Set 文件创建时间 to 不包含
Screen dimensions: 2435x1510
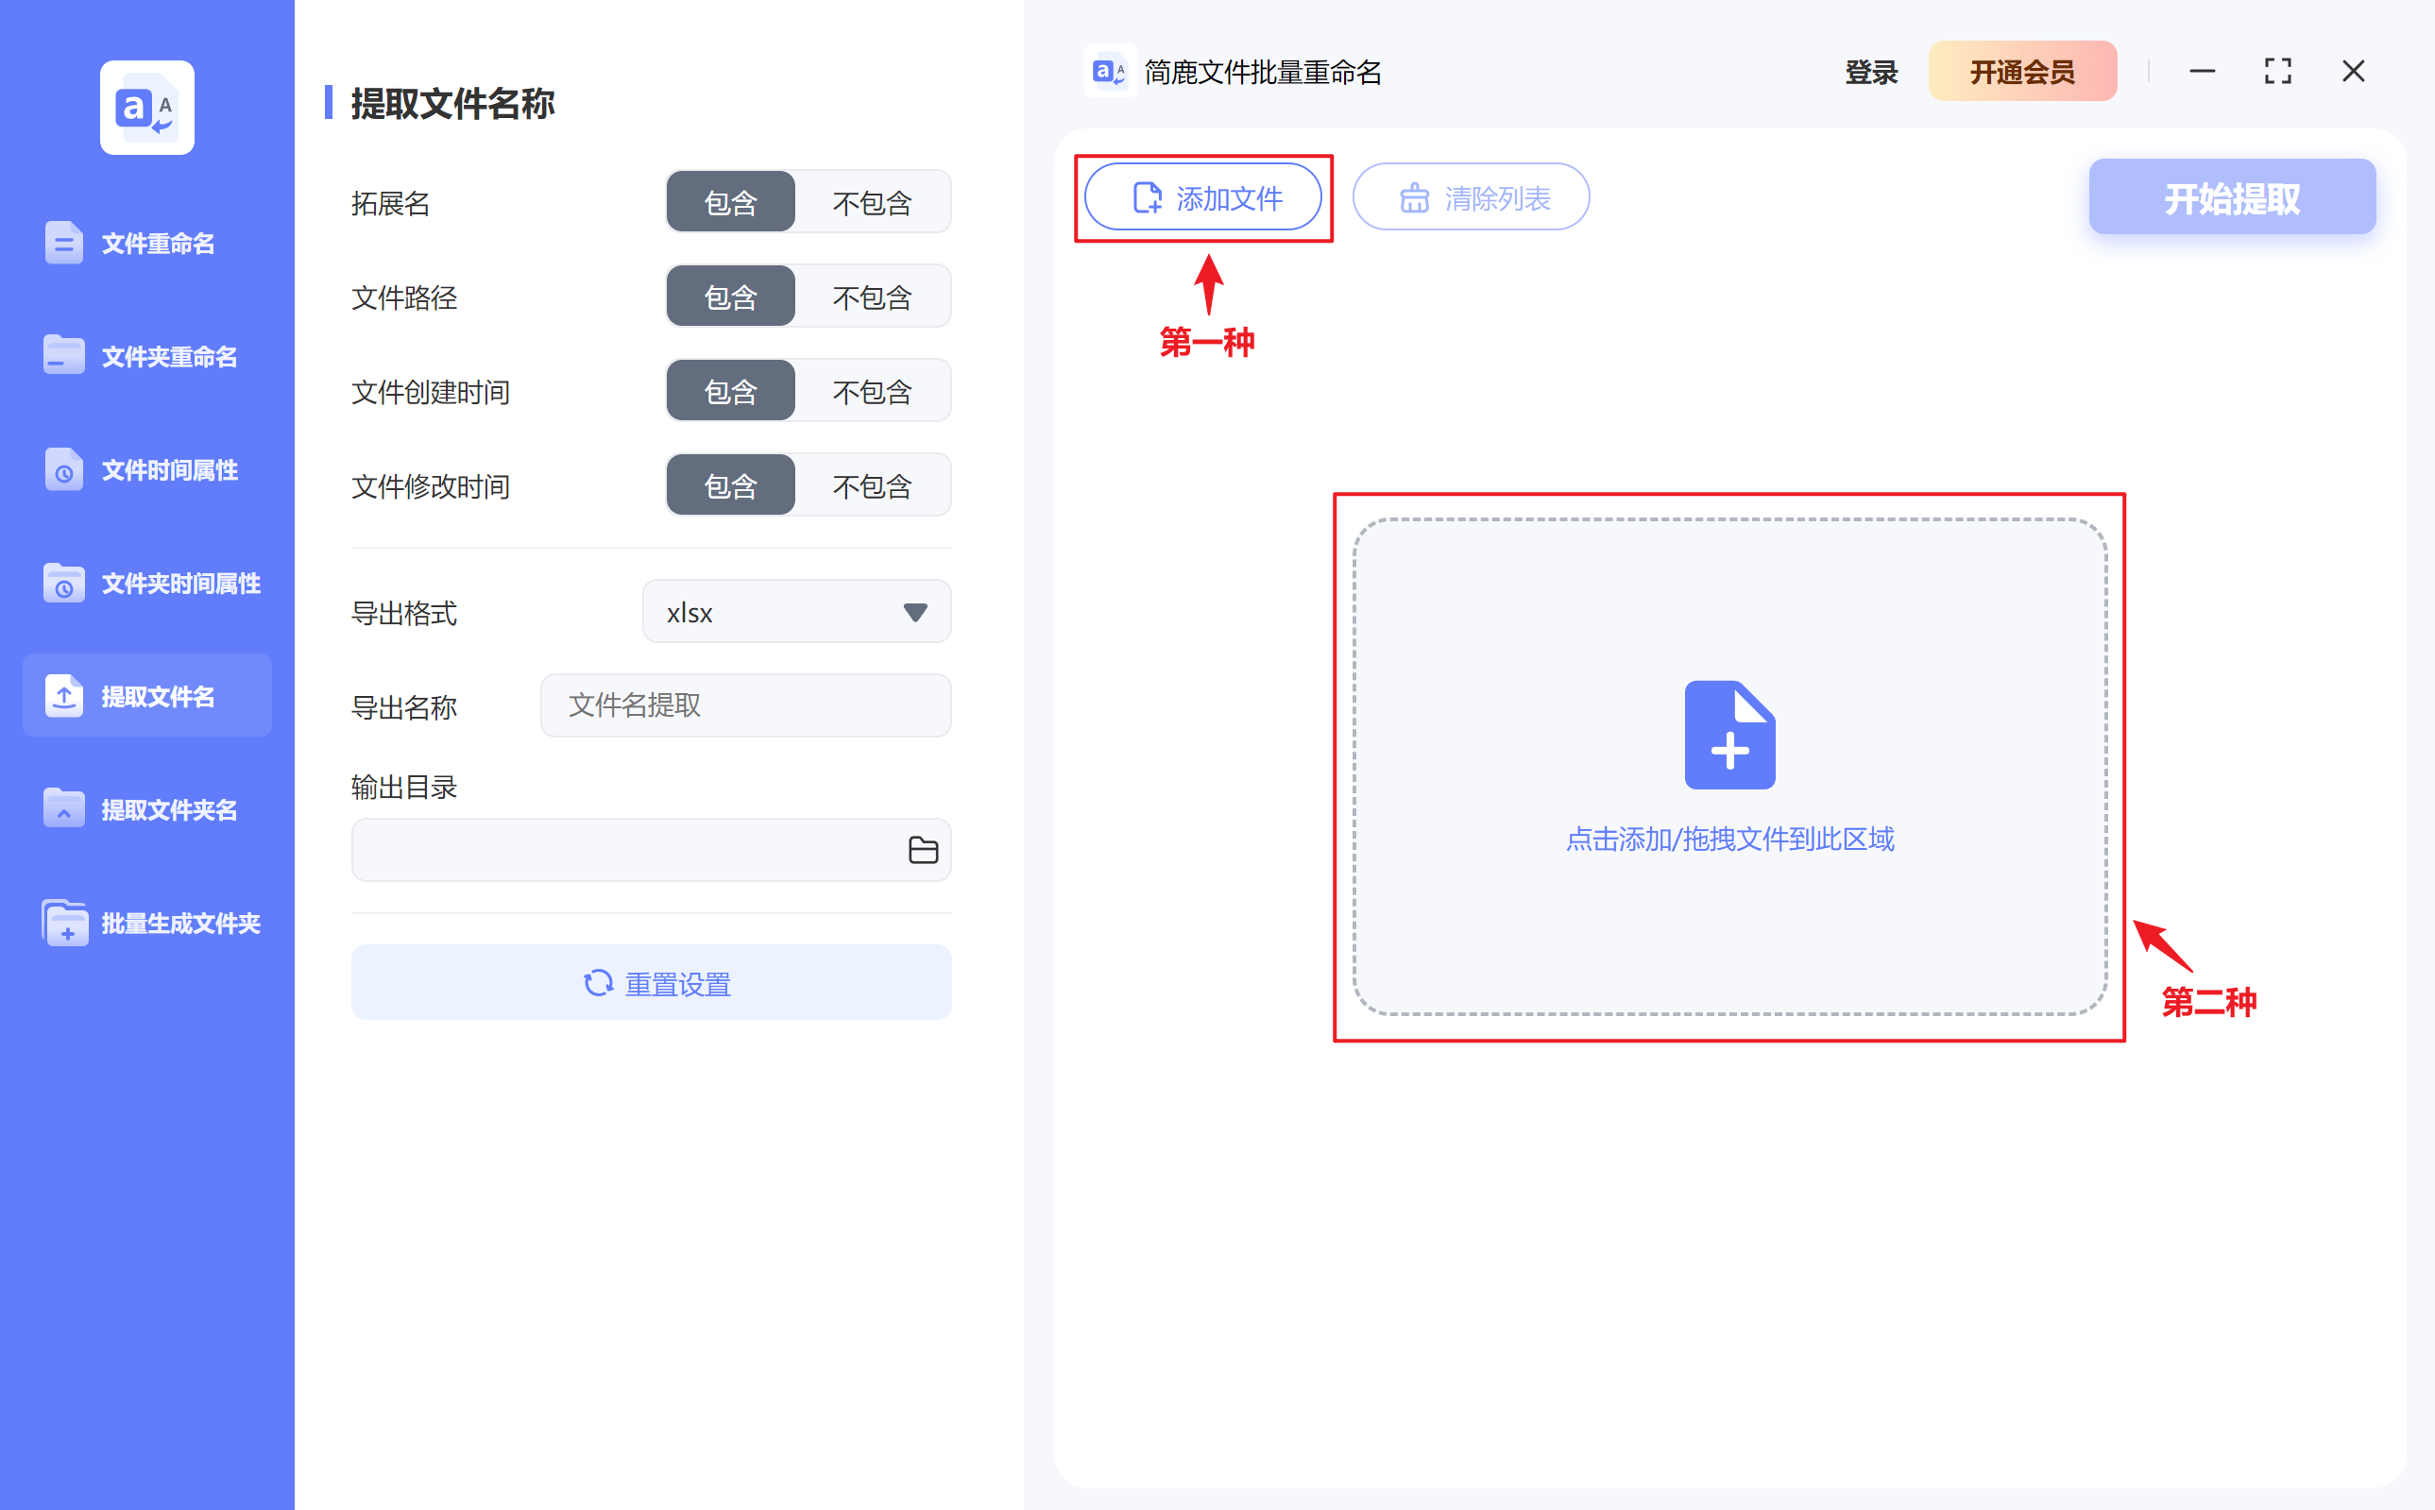[872, 392]
